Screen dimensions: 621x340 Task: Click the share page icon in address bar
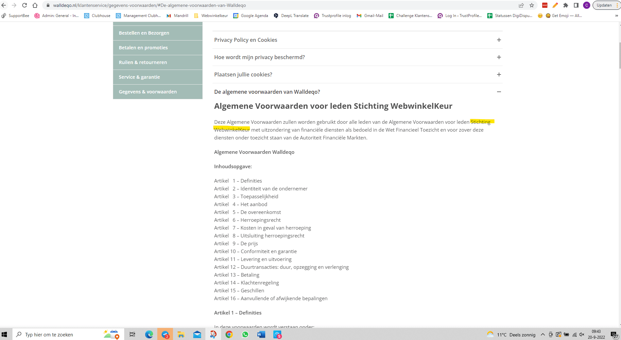point(521,5)
